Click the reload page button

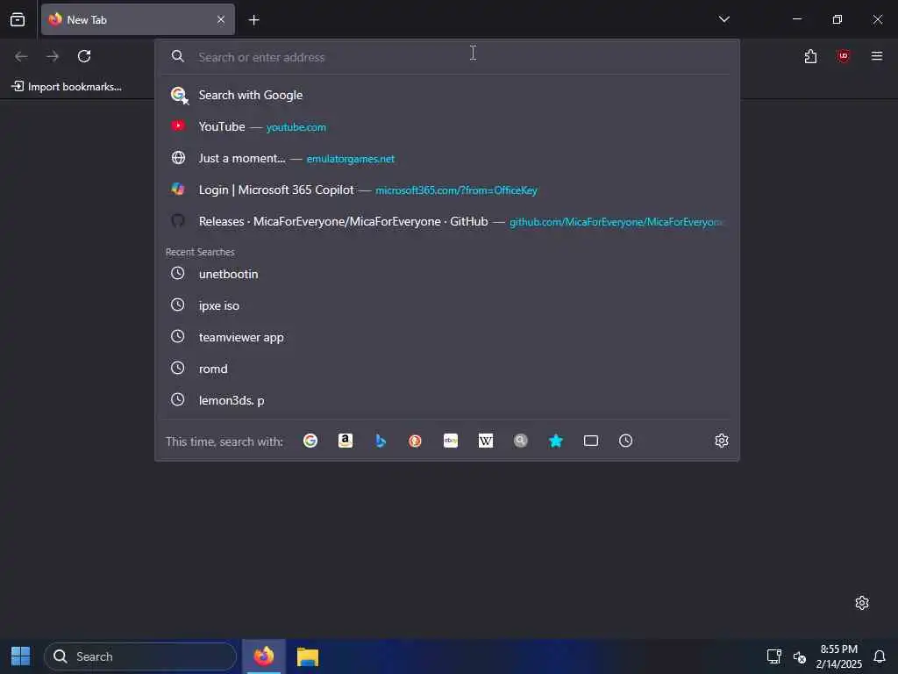pos(84,56)
